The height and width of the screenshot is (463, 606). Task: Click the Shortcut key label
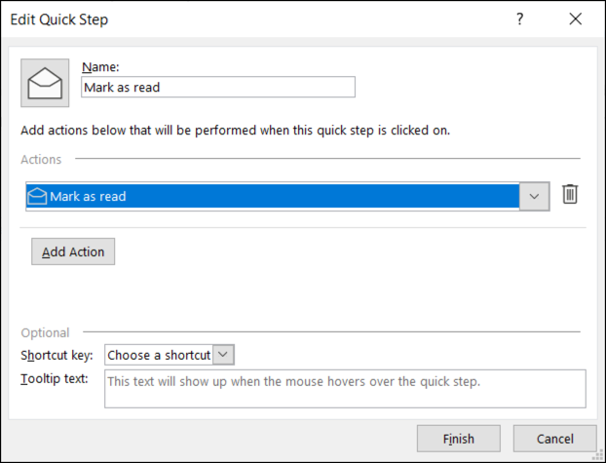(57, 356)
